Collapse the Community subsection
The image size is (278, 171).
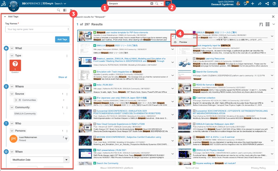[12, 107]
